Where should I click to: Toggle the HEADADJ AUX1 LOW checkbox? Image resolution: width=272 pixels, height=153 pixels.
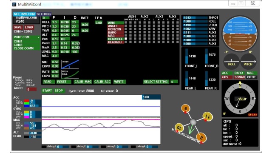pos(126,42)
